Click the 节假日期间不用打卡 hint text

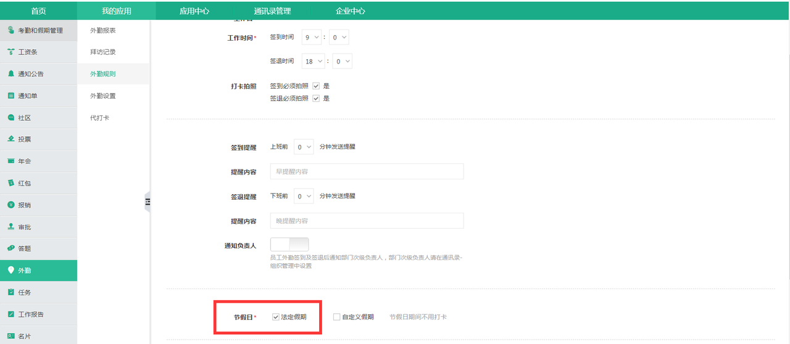pyautogui.click(x=418, y=317)
